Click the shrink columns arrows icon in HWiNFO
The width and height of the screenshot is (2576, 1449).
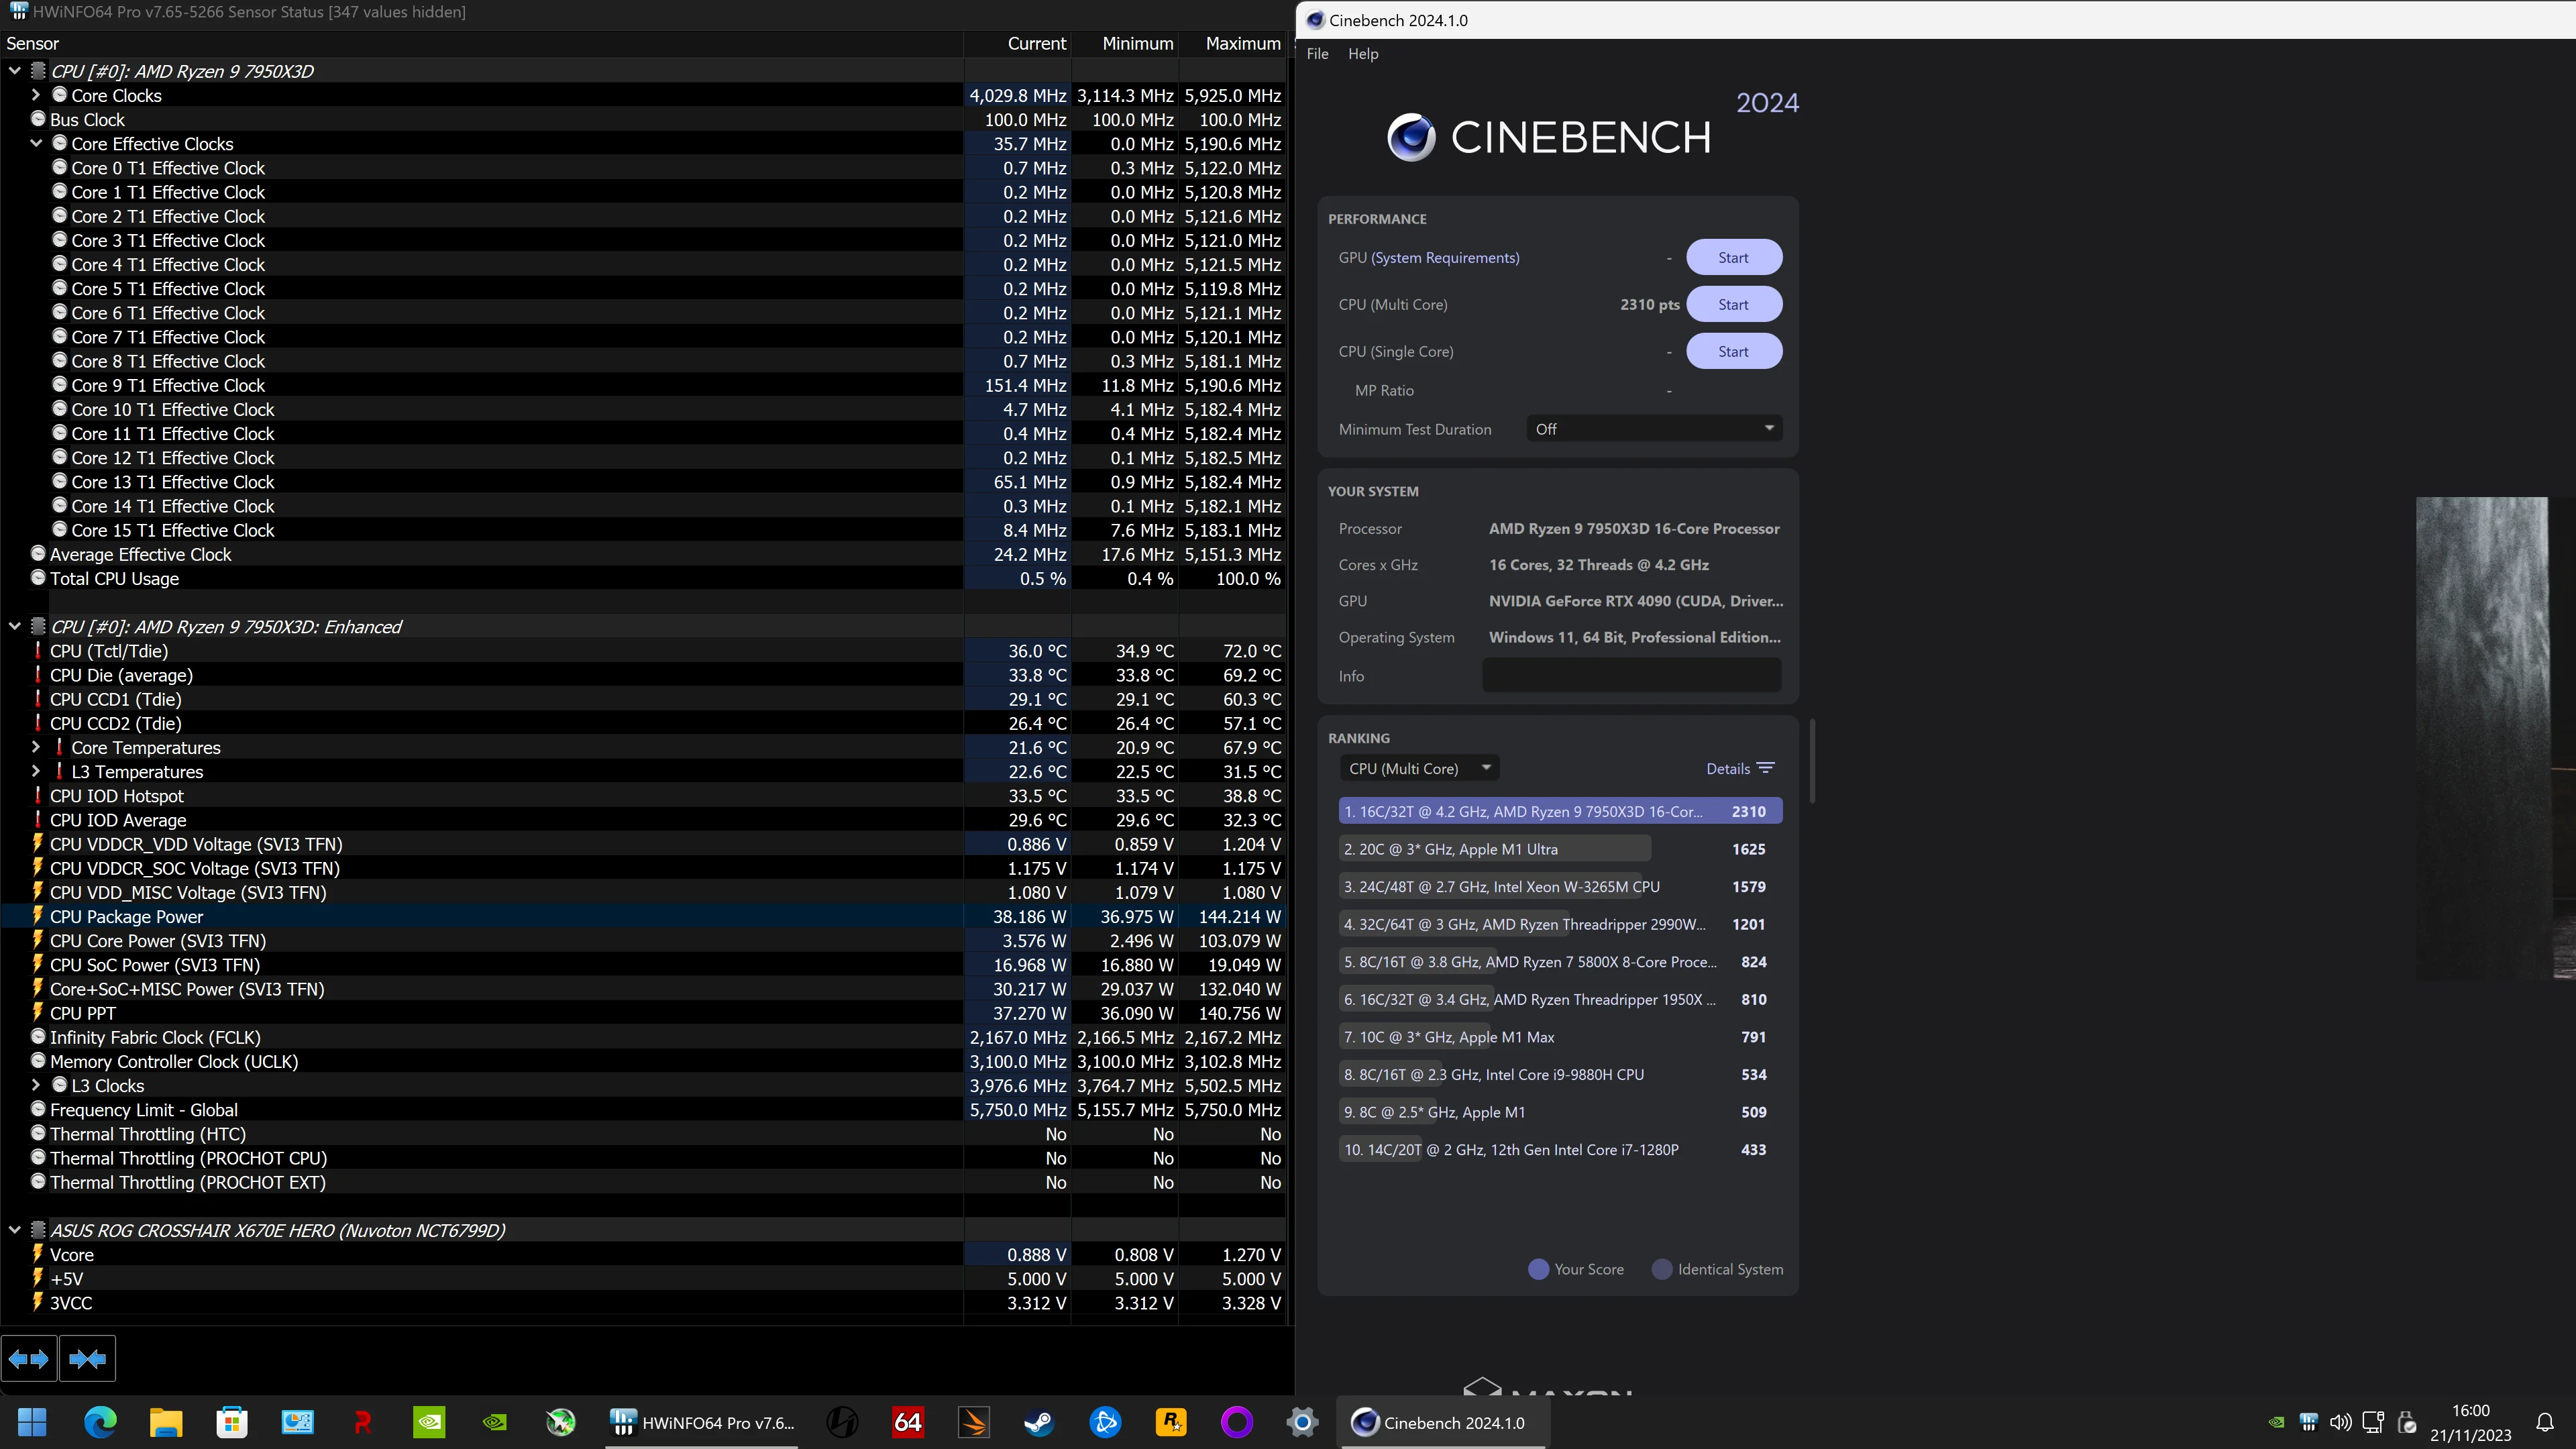pyautogui.click(x=87, y=1358)
